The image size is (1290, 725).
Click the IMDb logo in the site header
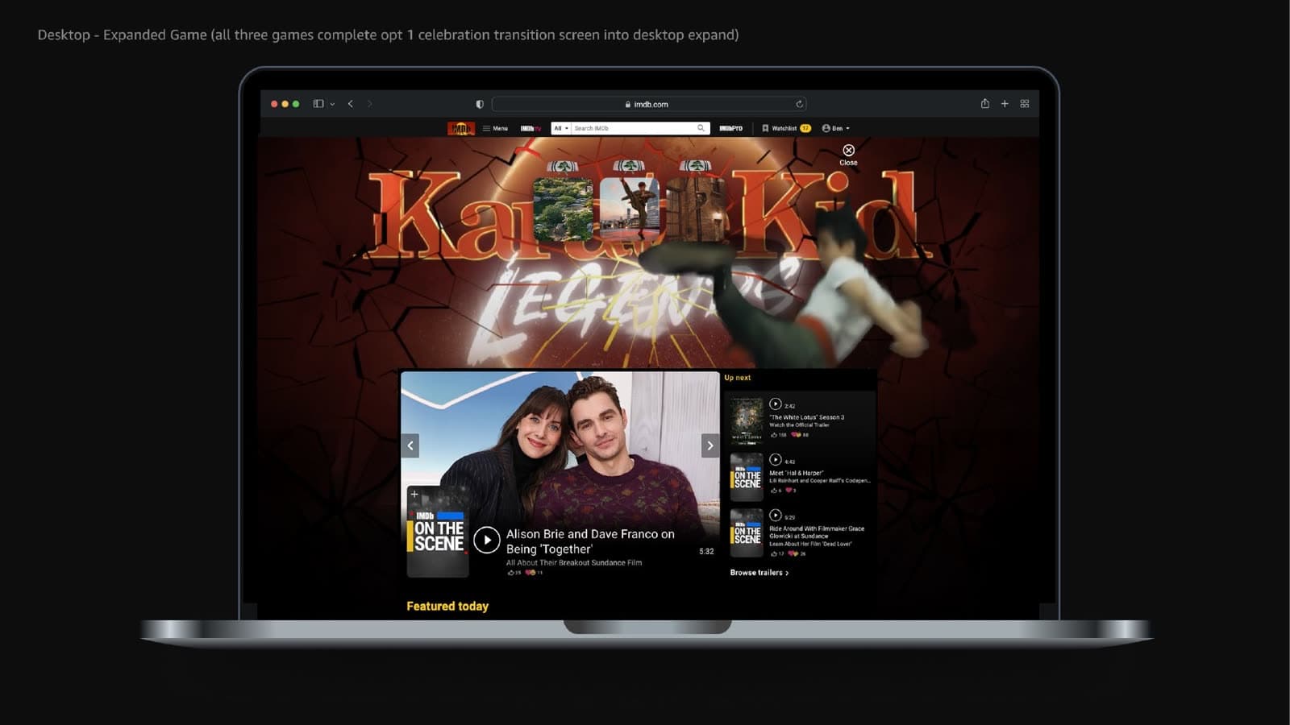click(461, 128)
